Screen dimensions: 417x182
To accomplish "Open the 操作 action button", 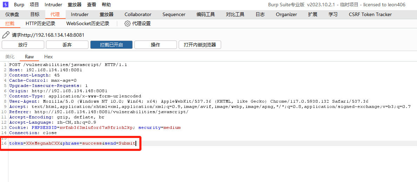I will pos(155,45).
